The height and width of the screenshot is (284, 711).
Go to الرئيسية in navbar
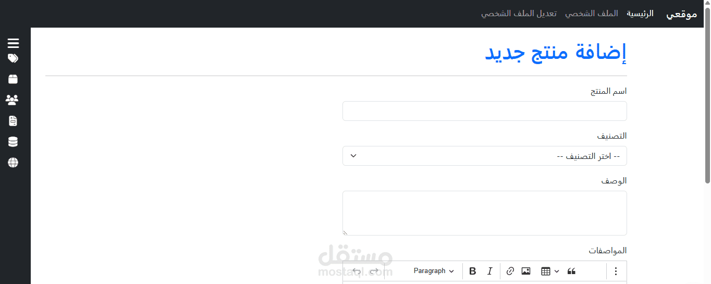point(640,14)
